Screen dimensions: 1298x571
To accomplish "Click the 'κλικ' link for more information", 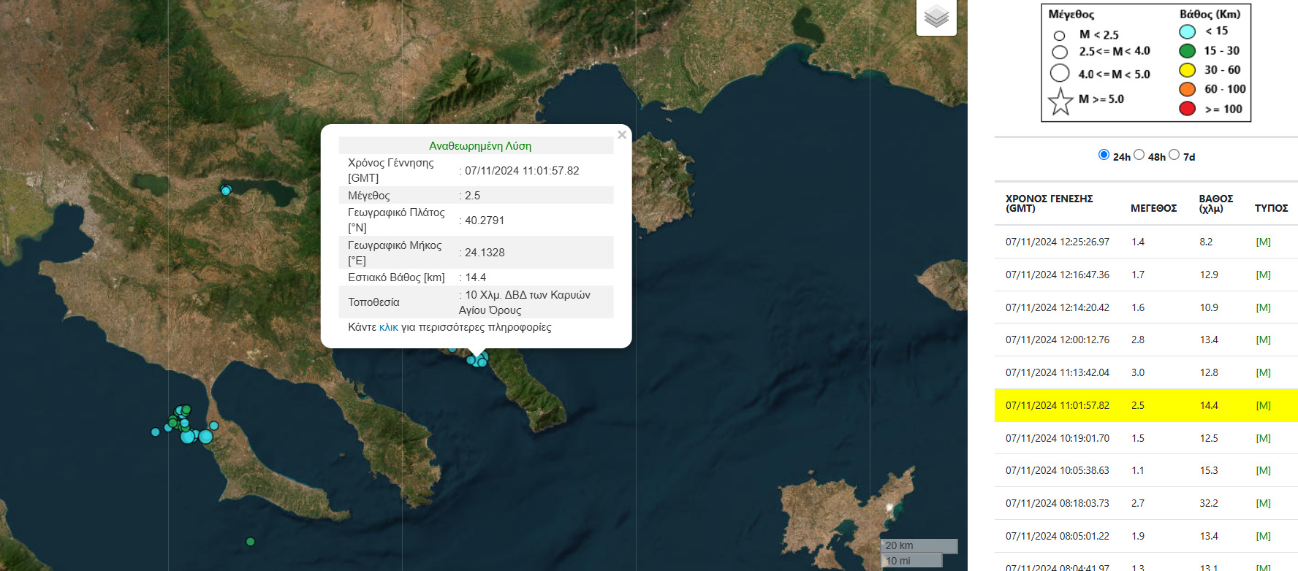I will pos(388,327).
